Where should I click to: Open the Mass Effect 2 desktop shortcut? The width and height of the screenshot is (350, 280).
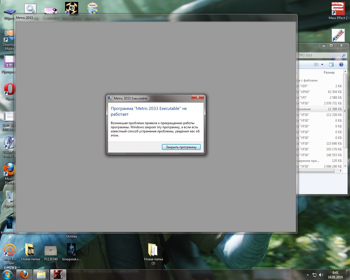pyautogui.click(x=338, y=10)
